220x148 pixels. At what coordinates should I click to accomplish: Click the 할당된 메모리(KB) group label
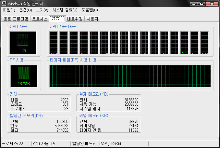(26, 115)
